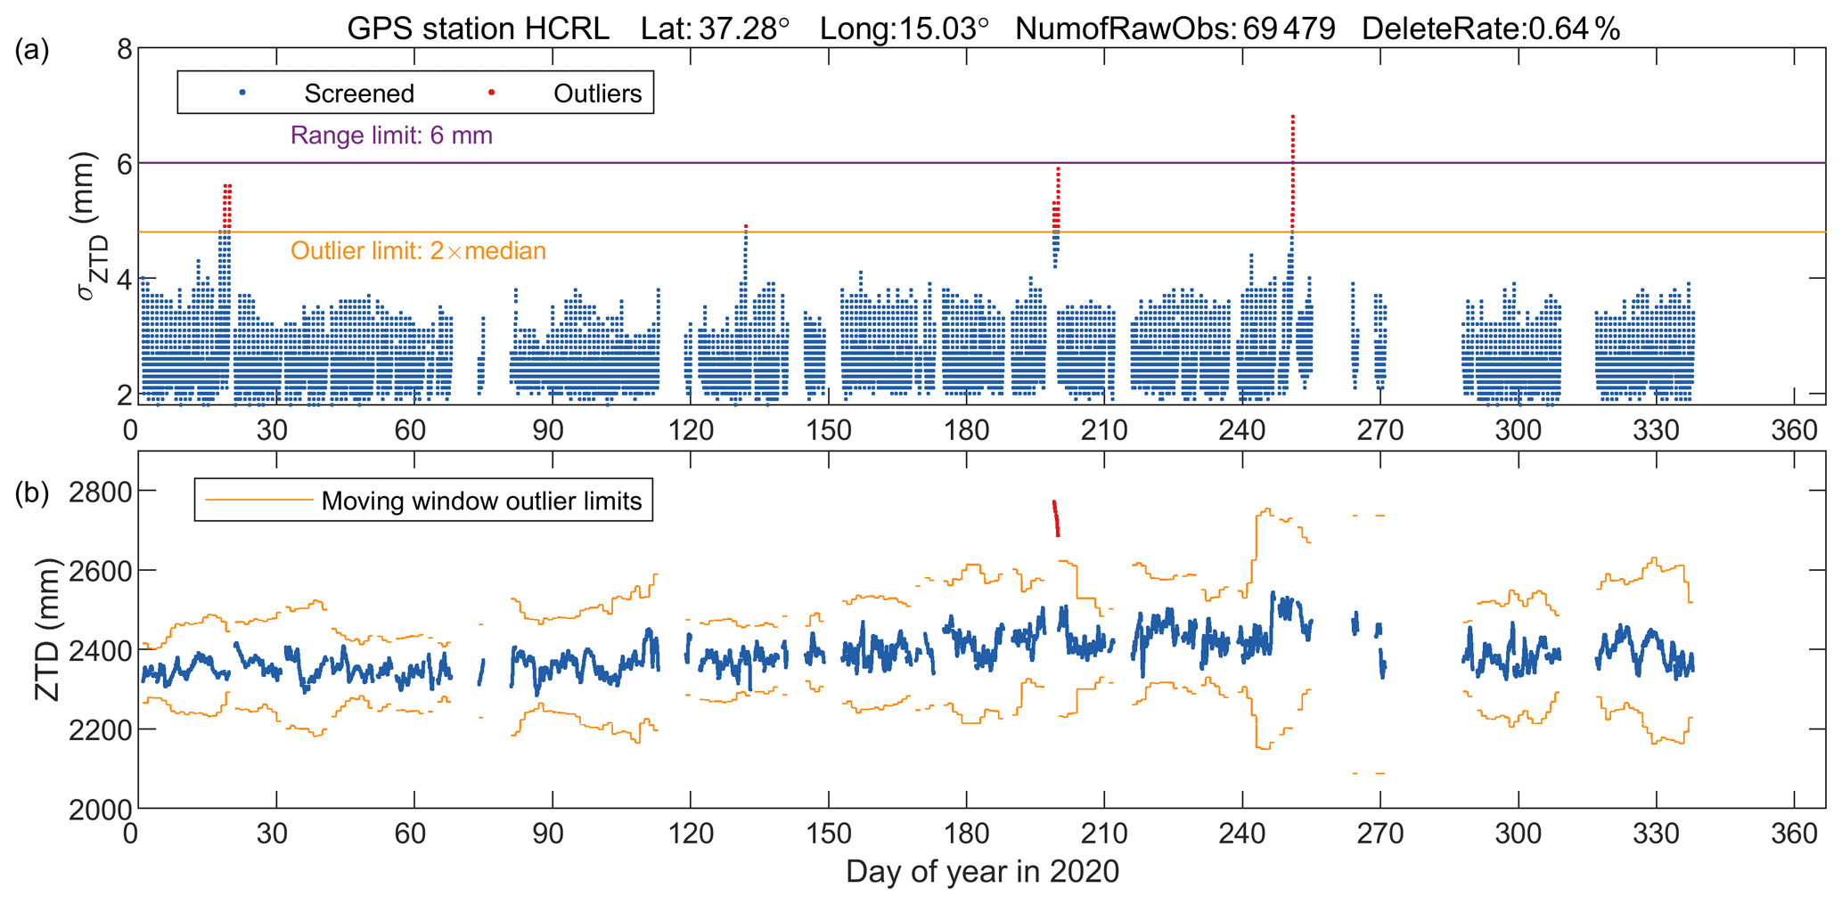Click the 'DeleteRate: 0.64 %' title text
Screen dimensions: 1842x904
(x=1491, y=29)
